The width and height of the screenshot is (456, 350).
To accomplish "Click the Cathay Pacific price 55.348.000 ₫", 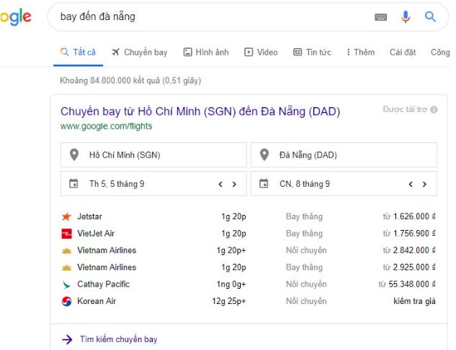I will pyautogui.click(x=412, y=284).
